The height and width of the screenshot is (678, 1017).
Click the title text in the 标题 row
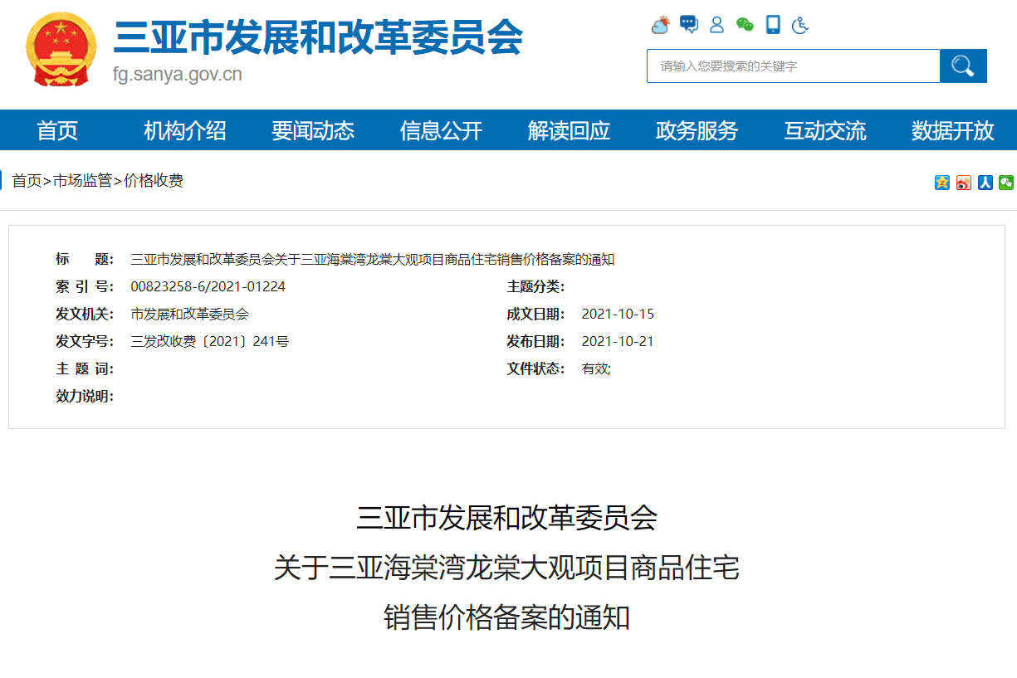click(x=373, y=260)
